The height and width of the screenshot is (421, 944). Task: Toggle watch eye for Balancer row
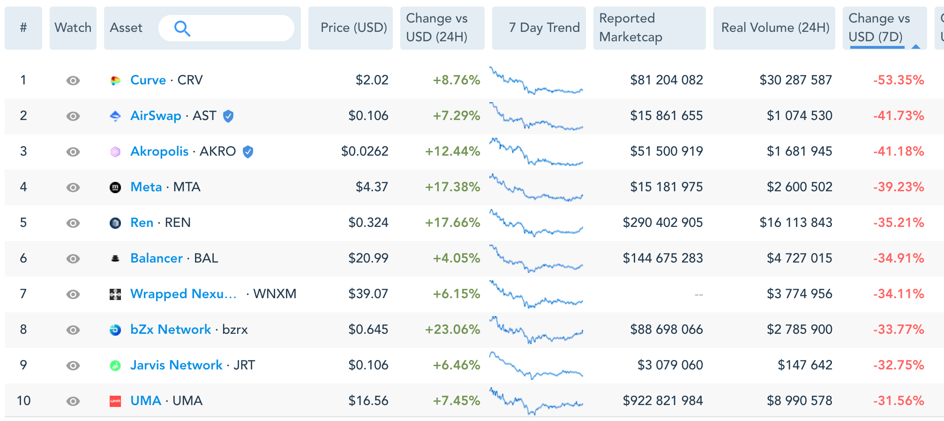tap(73, 259)
